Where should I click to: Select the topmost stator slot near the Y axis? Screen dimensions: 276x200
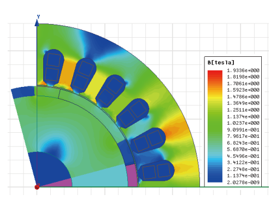coord(54,67)
